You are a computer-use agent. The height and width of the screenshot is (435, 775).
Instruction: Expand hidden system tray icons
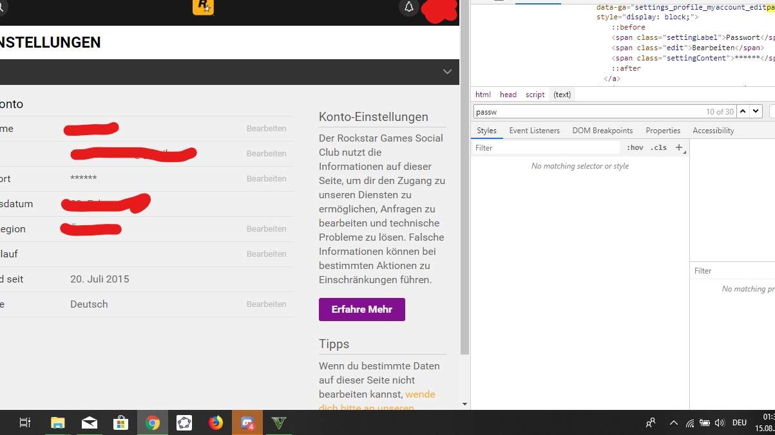[x=673, y=423]
